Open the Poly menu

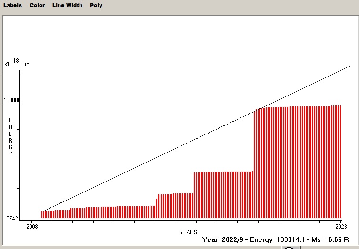pyautogui.click(x=96, y=5)
